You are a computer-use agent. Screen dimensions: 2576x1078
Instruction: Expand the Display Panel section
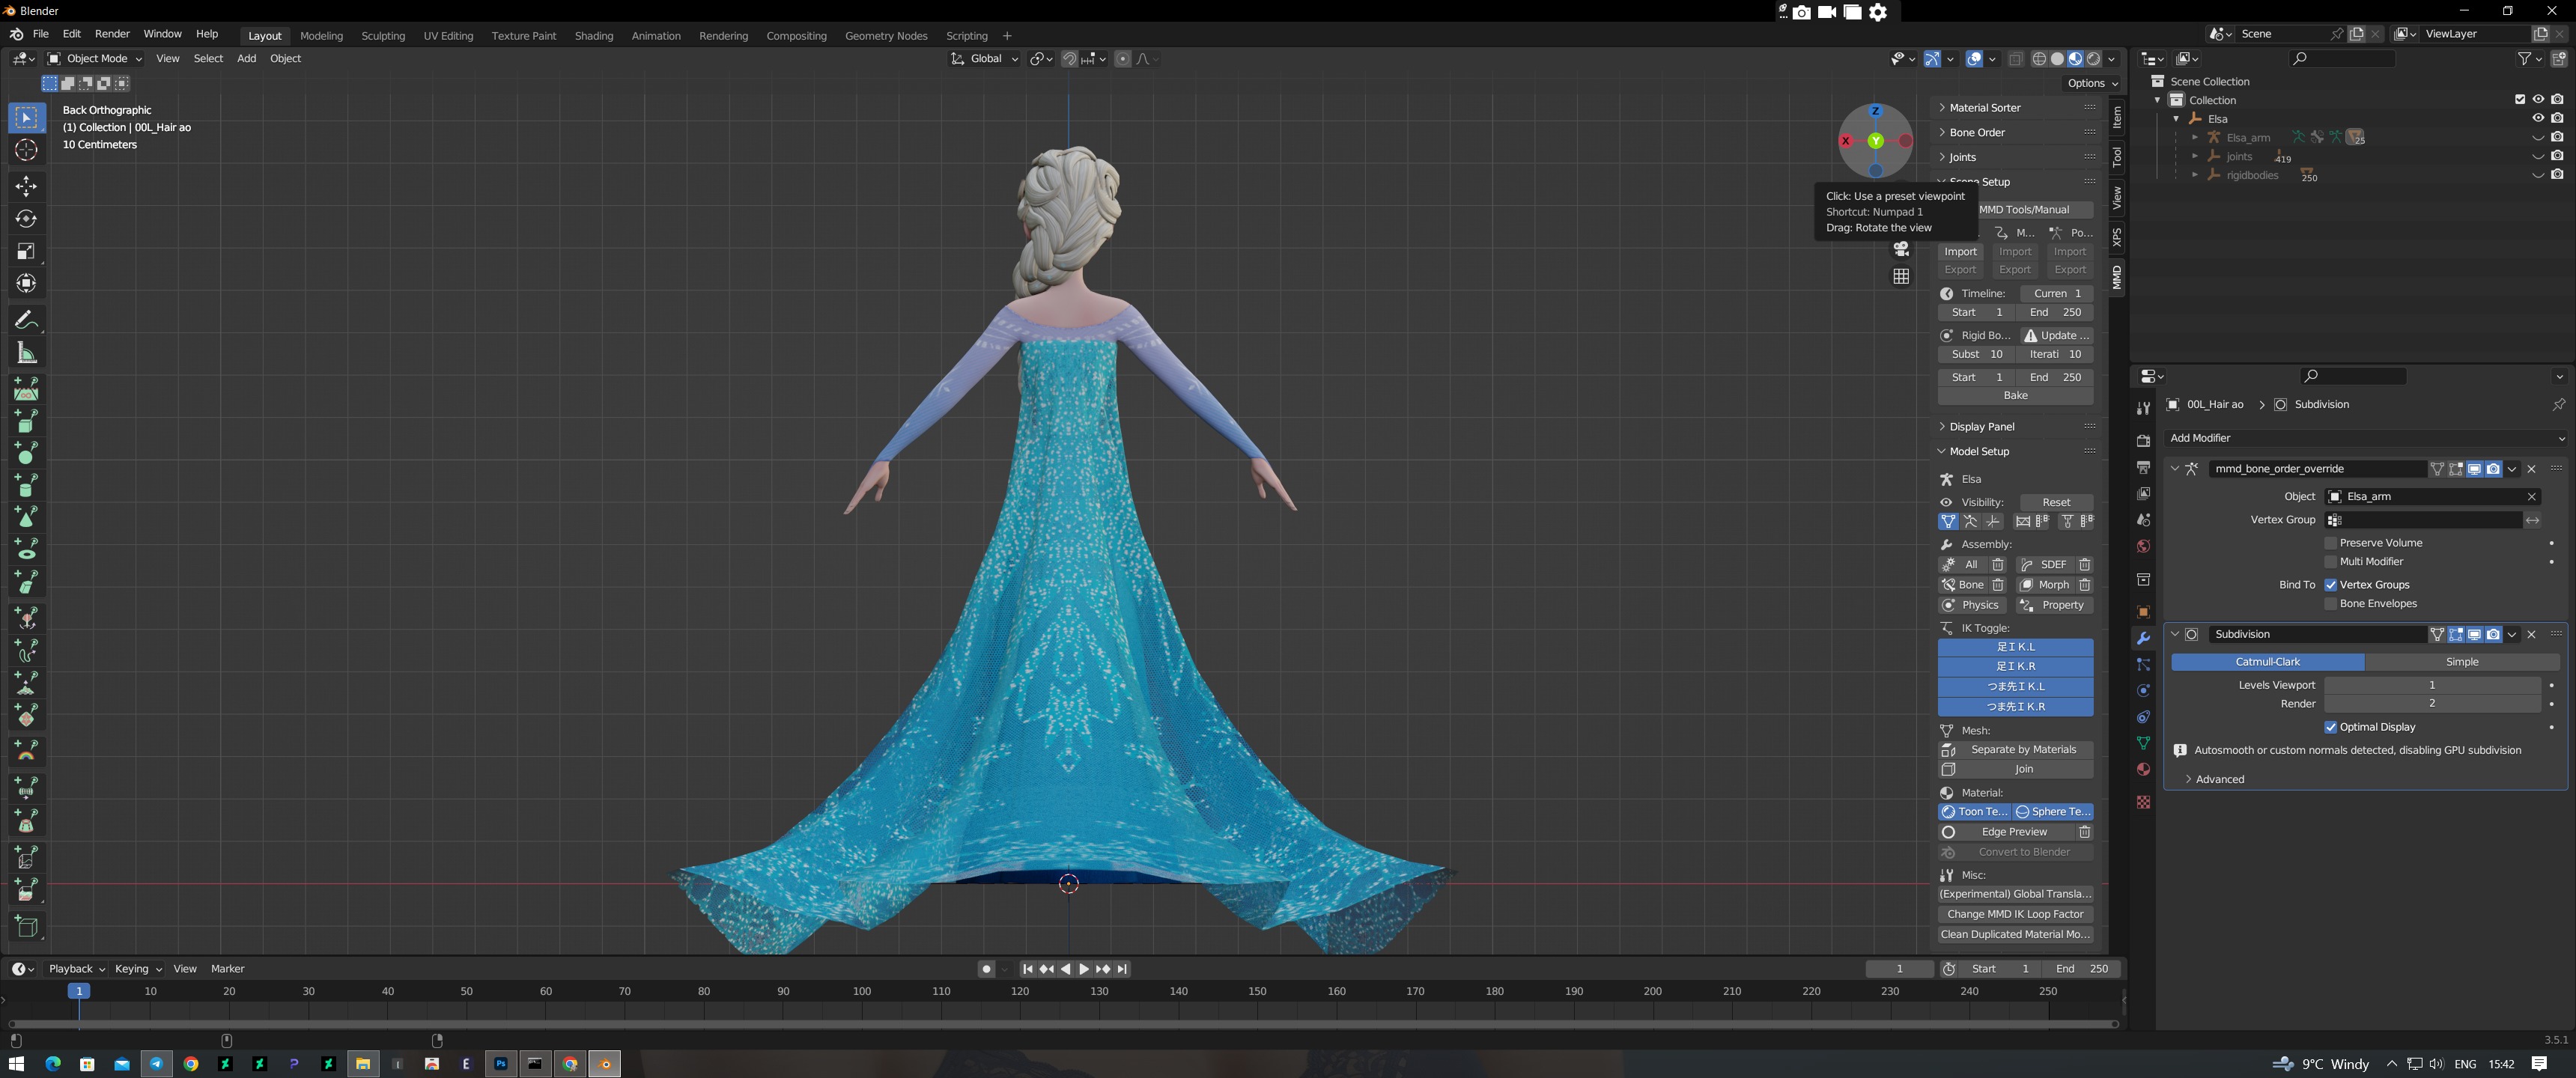click(1981, 427)
